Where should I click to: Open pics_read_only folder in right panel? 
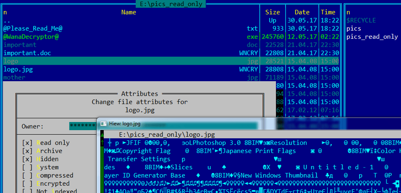point(372,37)
